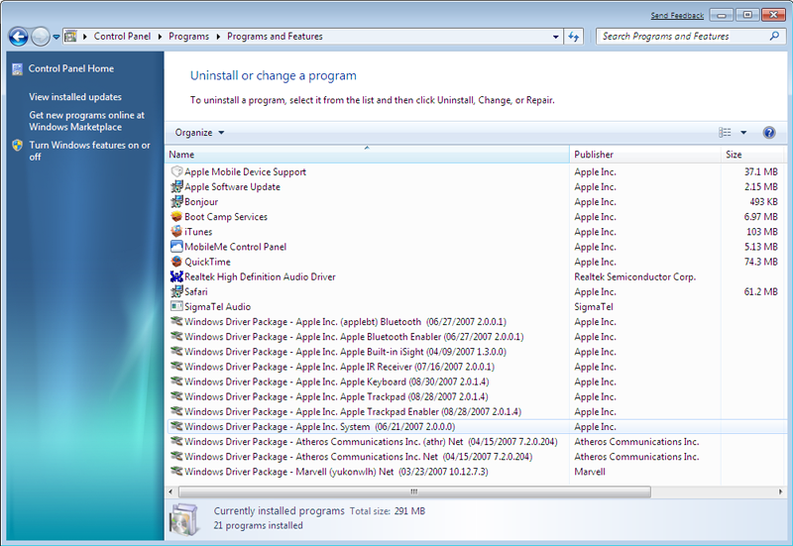Click the 21 programs installed status text
Viewport: 793px width, 546px height.
[258, 526]
